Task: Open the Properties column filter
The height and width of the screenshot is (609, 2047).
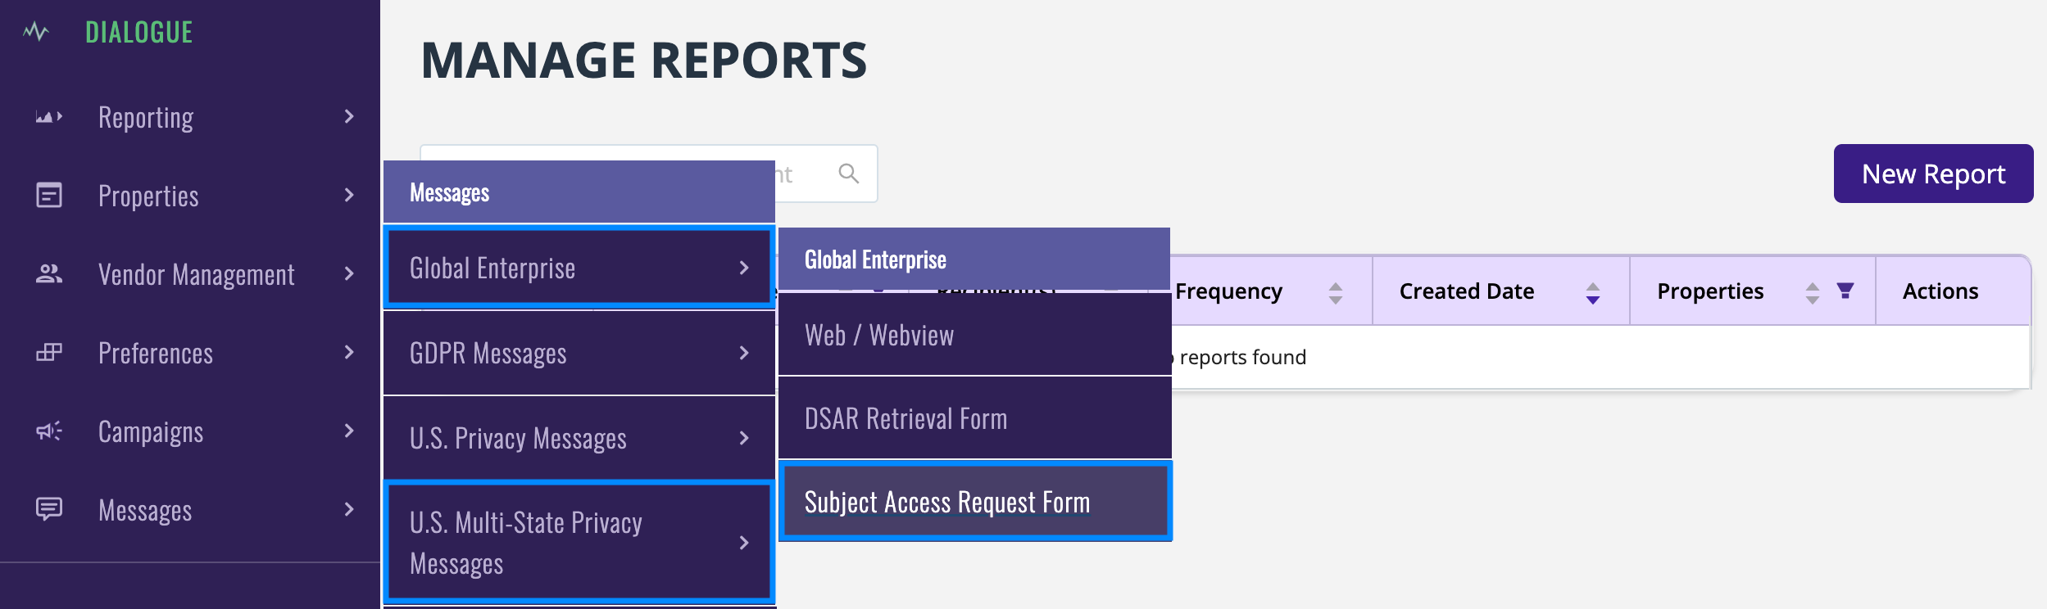Action: 1845,291
